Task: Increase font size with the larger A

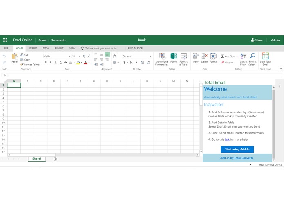Action: click(84, 56)
